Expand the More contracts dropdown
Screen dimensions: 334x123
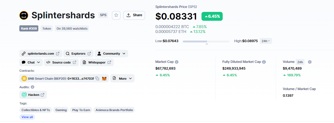pyautogui.click(x=122, y=78)
